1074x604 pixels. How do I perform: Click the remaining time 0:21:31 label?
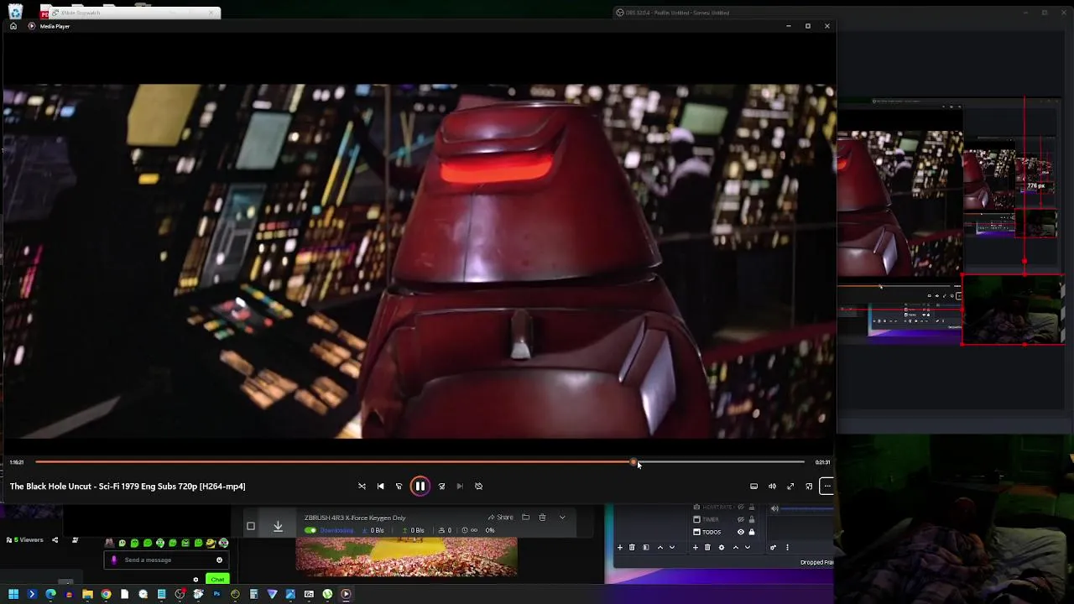pos(822,462)
